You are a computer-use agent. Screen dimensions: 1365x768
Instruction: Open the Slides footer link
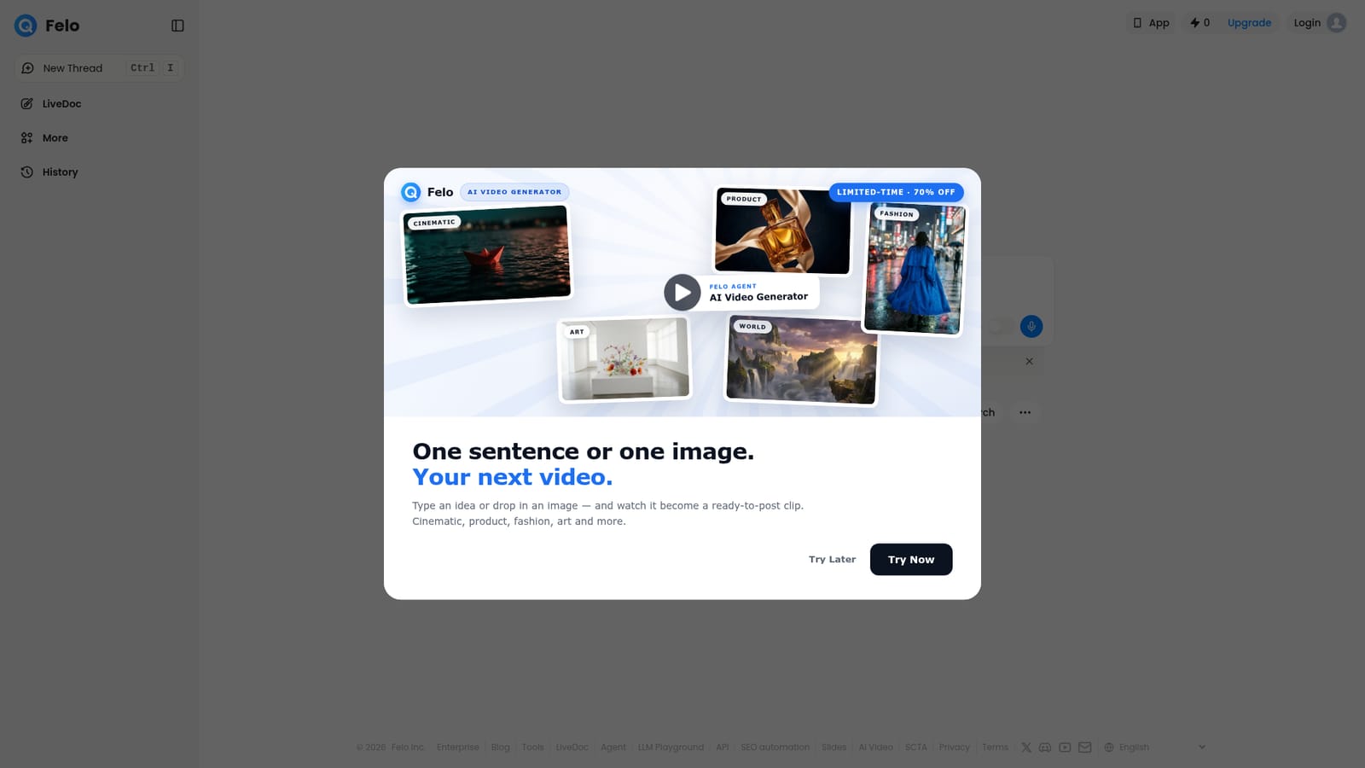[x=834, y=748]
